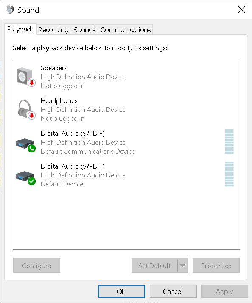Select the 'Speakers' device name
252x303 pixels.
pos(54,68)
